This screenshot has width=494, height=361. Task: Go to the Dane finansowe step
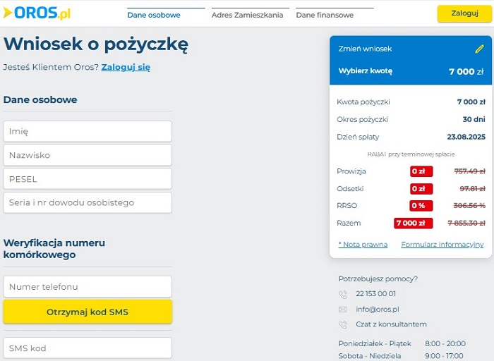coord(325,15)
